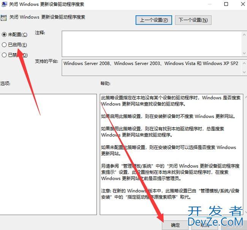
Task: Confirm with the 确定 button
Action: (175, 225)
